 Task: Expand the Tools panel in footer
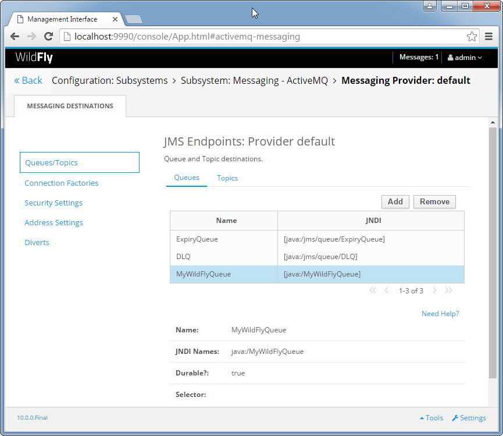(431, 418)
